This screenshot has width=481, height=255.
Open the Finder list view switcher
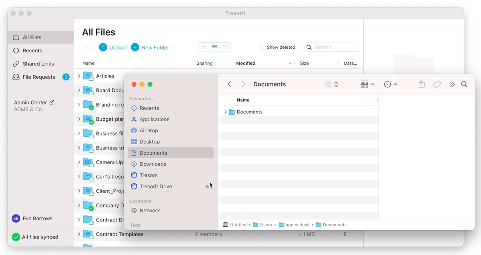[x=331, y=84]
